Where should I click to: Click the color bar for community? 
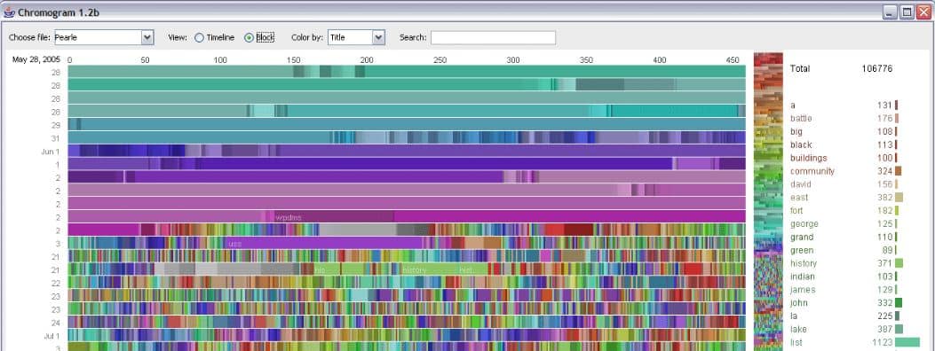898,171
